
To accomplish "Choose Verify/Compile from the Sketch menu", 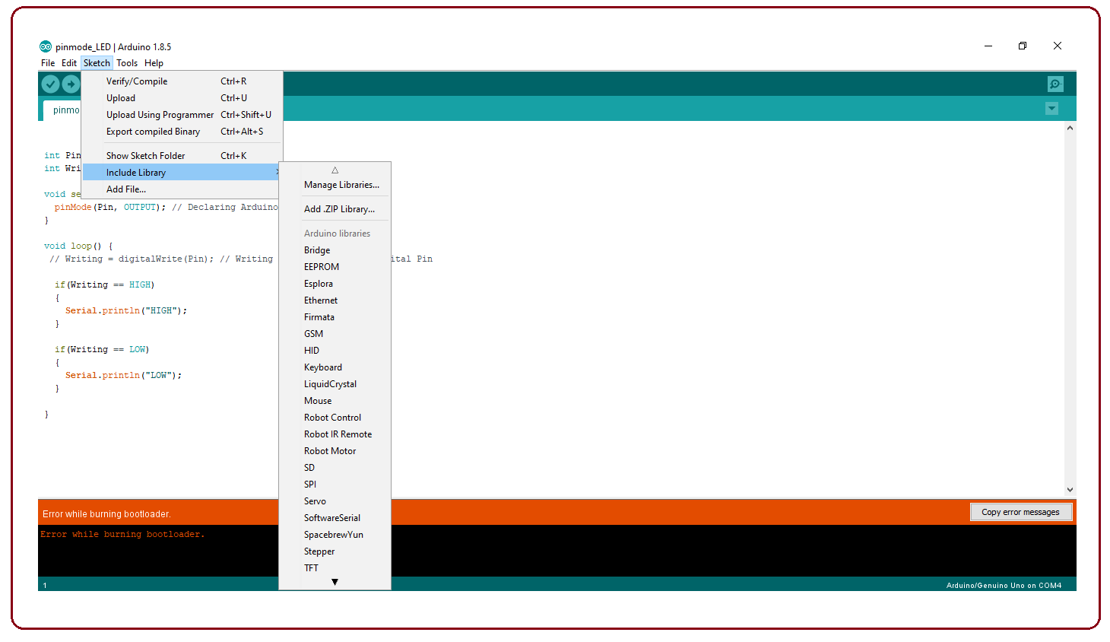I will pos(137,81).
